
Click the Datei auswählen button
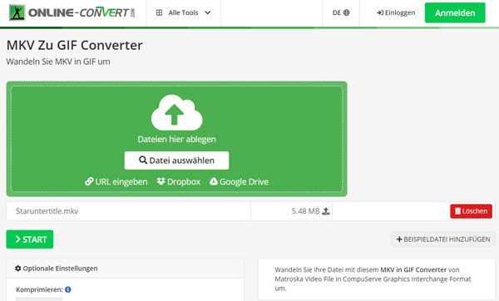176,160
